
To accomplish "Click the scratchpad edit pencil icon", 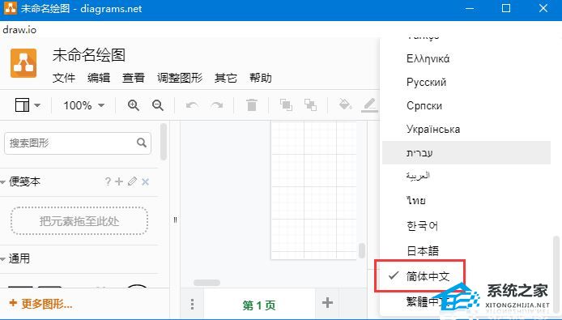I will click(132, 181).
